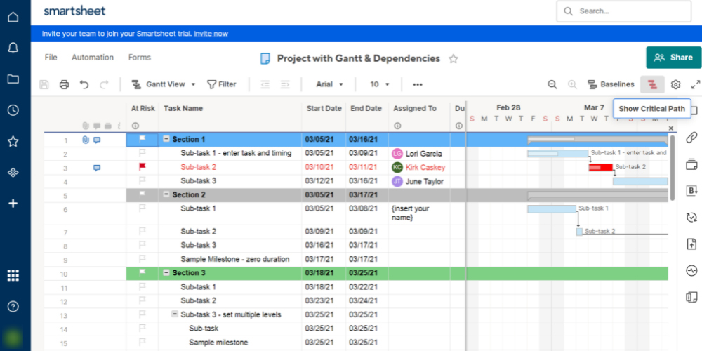Select the Lori Garcia assigned cell
Screen dimensions: 702x351
pyautogui.click(x=419, y=154)
